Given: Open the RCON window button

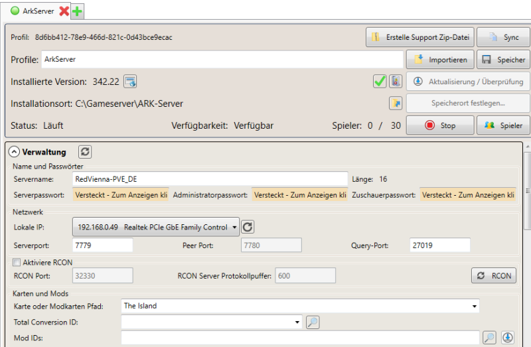Looking at the screenshot, I should (x=494, y=275).
